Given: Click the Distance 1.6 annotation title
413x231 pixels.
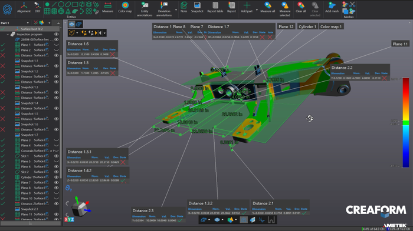Looking at the screenshot, I should [x=78, y=44].
